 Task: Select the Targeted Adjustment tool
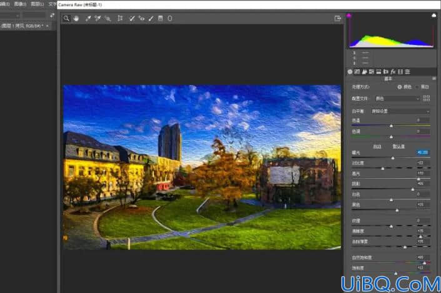(108, 18)
